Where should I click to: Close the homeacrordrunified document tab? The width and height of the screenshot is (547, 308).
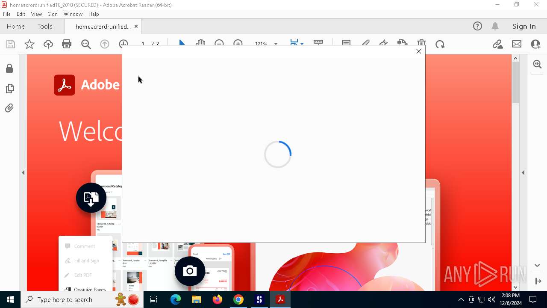(136, 26)
